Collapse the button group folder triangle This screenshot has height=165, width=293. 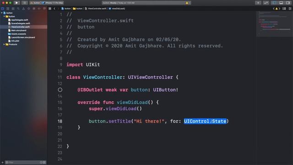click(x=4, y=16)
